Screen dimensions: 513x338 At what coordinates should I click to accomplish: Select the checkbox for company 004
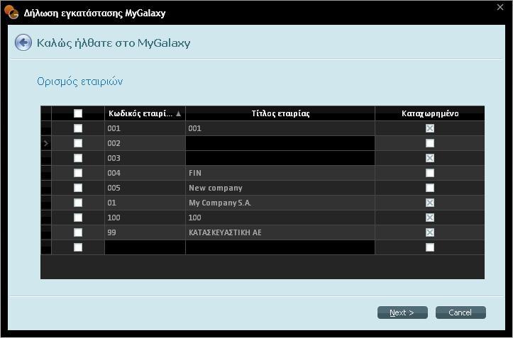coord(78,173)
